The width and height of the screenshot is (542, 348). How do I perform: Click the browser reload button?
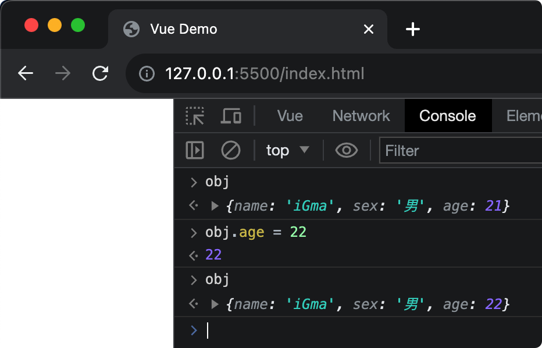point(101,73)
